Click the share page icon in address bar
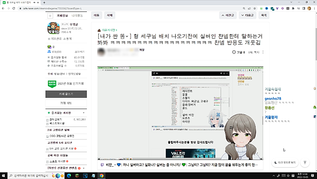Viewport: 317px width, 179px height. [249, 8]
